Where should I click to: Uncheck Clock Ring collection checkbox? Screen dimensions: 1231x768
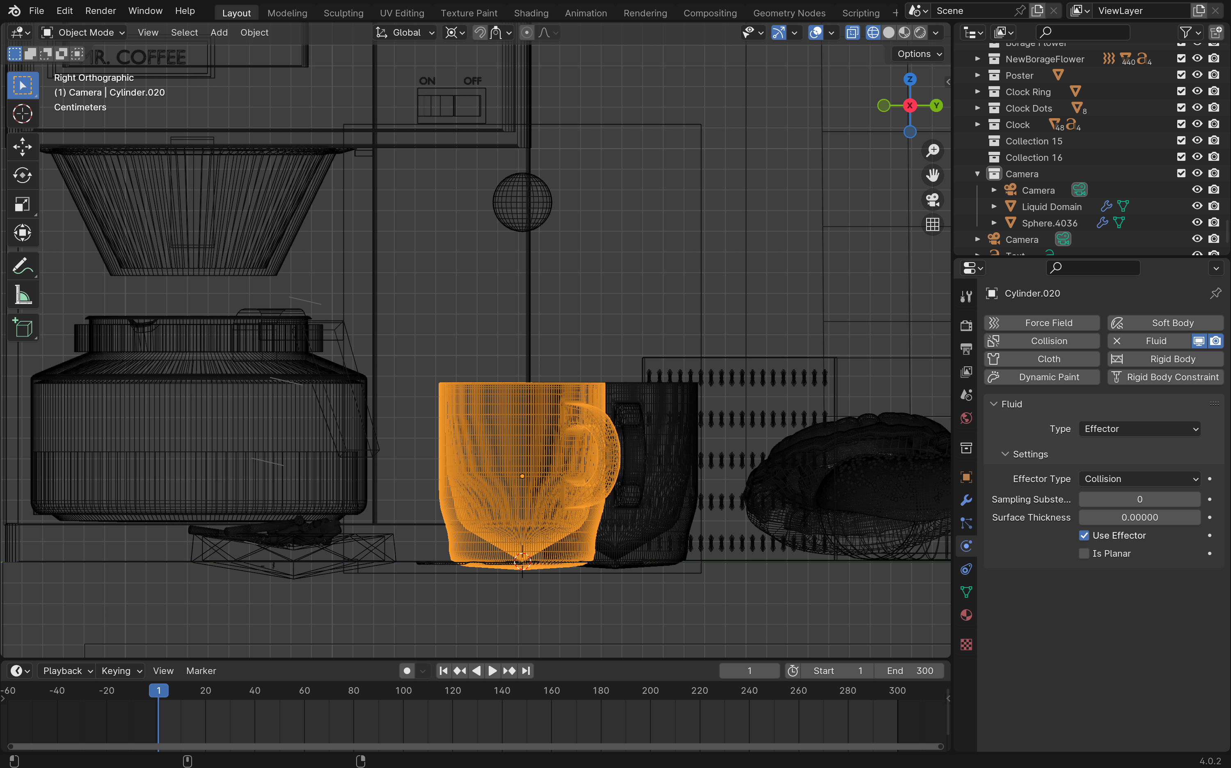click(1181, 91)
